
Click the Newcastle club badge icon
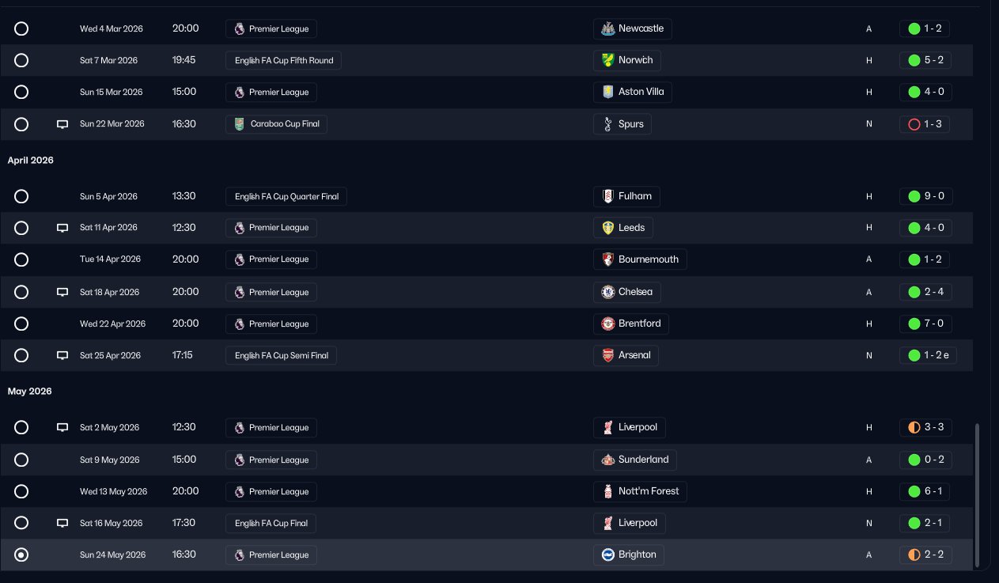click(607, 28)
